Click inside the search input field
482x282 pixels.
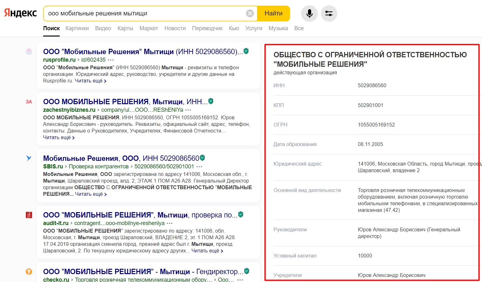point(145,14)
